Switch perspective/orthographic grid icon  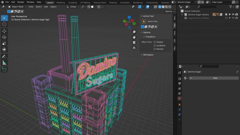coord(134,48)
